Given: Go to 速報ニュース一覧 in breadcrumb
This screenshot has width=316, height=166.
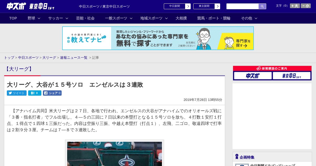Looking at the screenshot, I should [74, 57].
